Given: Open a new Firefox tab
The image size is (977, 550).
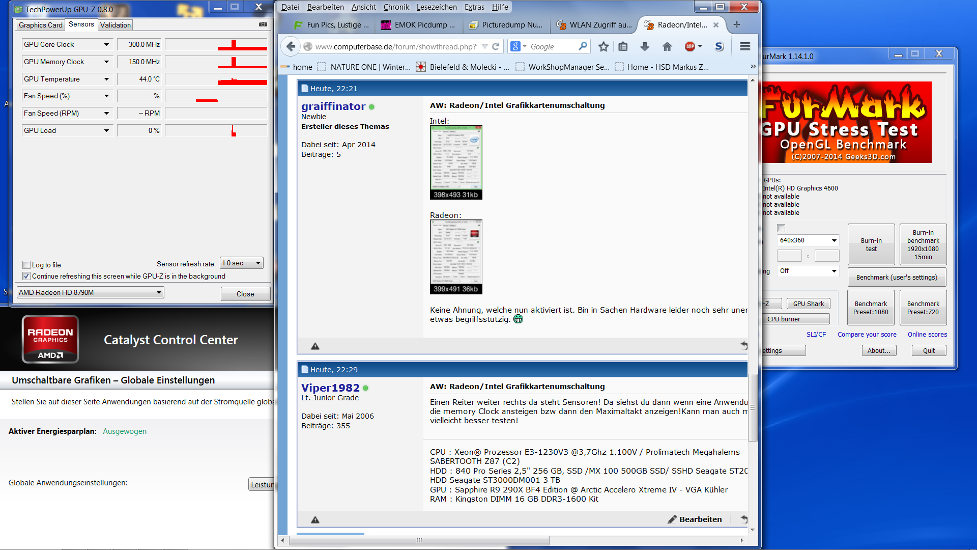Looking at the screenshot, I should [736, 24].
